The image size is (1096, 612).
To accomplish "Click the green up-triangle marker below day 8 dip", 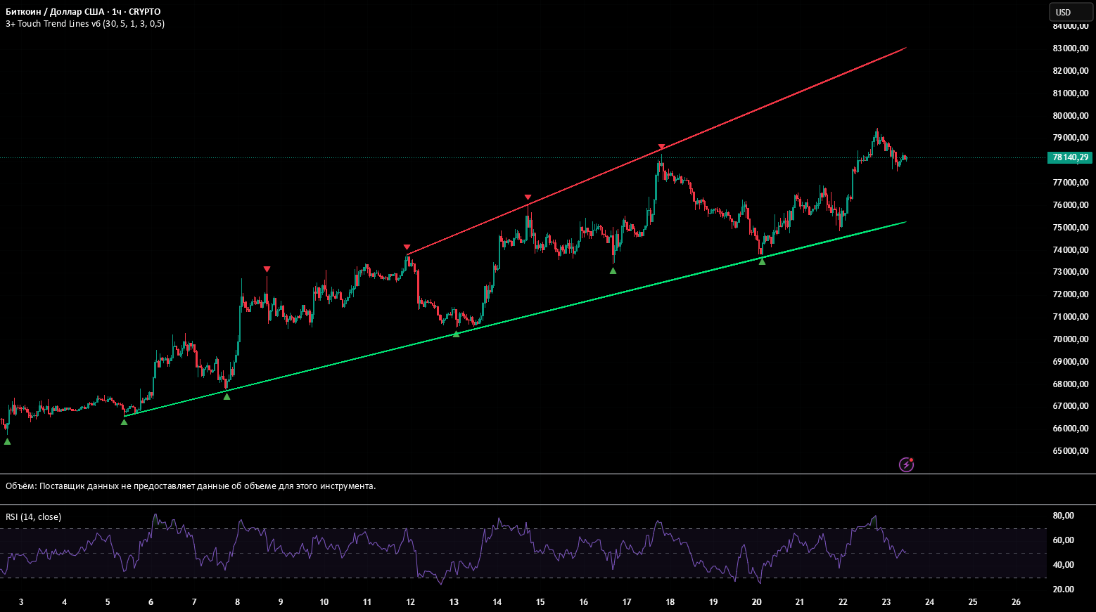I will pos(227,397).
